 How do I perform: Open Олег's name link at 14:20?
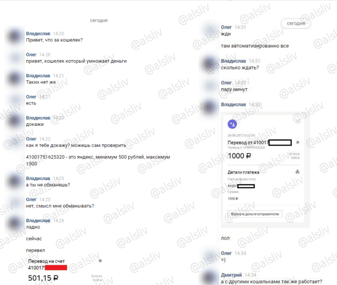point(31,55)
